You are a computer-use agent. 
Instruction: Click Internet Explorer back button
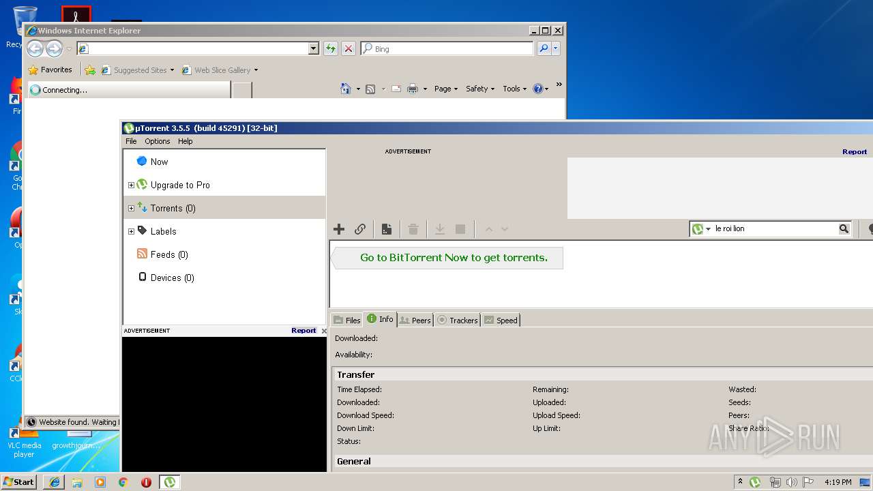click(35, 48)
